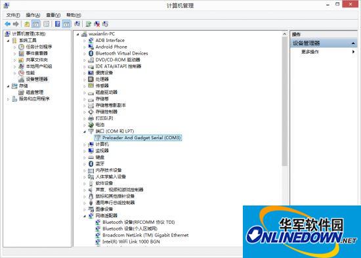
Task: Click the blue Back arrow in the toolbar
Action: click(x=8, y=24)
